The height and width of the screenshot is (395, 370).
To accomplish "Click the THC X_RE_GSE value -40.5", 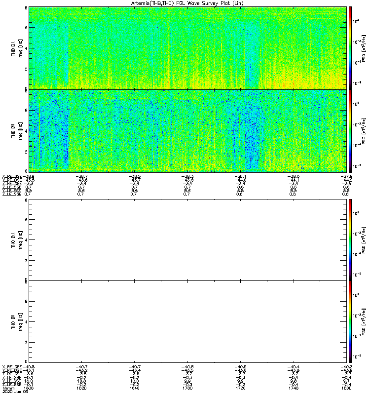I will click(241, 367).
